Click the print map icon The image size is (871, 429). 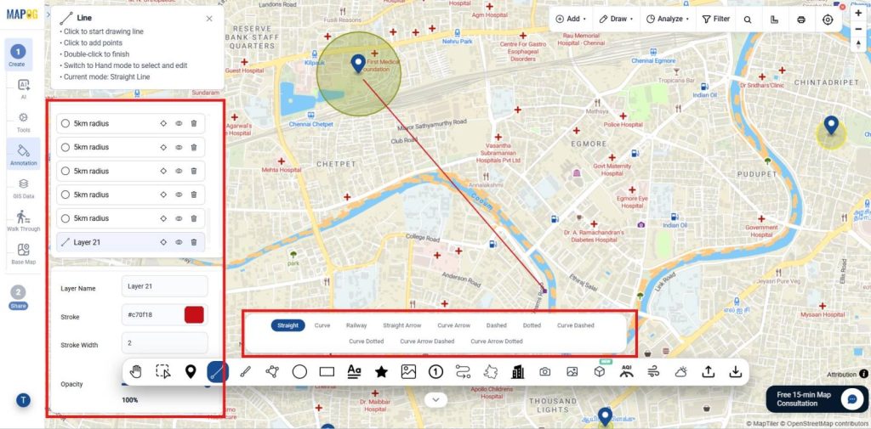coord(801,20)
